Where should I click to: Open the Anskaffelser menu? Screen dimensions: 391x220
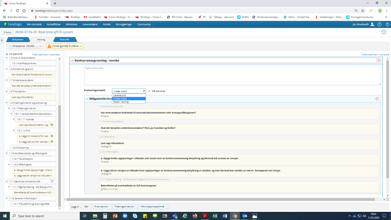(54, 24)
